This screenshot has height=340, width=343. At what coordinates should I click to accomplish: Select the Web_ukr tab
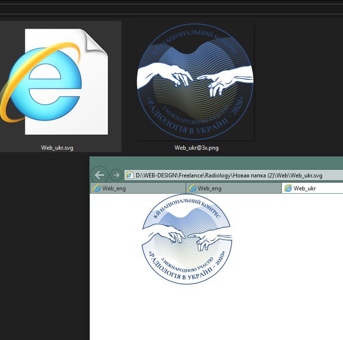[x=312, y=188]
